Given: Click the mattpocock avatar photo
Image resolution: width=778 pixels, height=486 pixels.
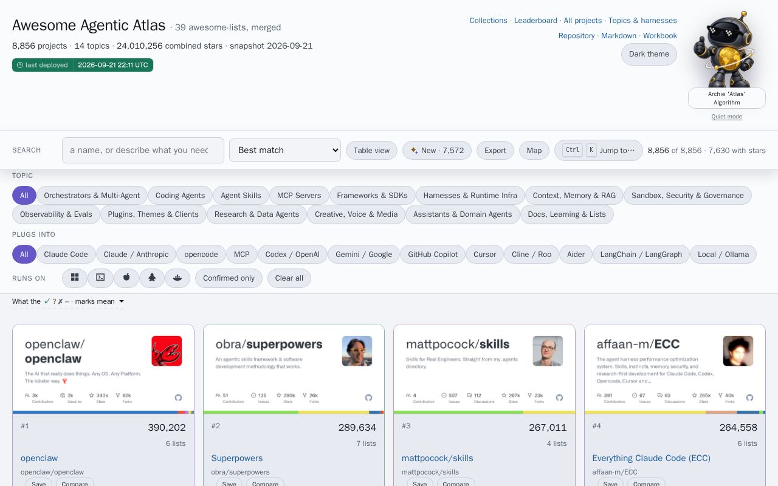Looking at the screenshot, I should (548, 351).
